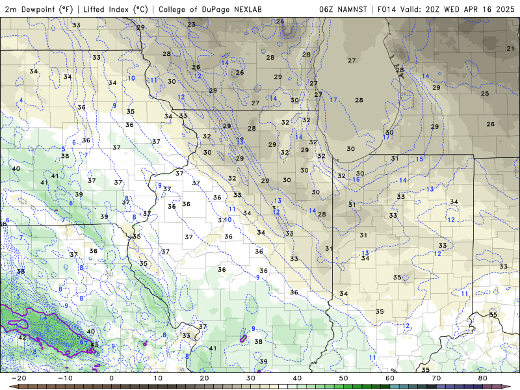Click the "10" tick label on the color scale

[158, 378]
